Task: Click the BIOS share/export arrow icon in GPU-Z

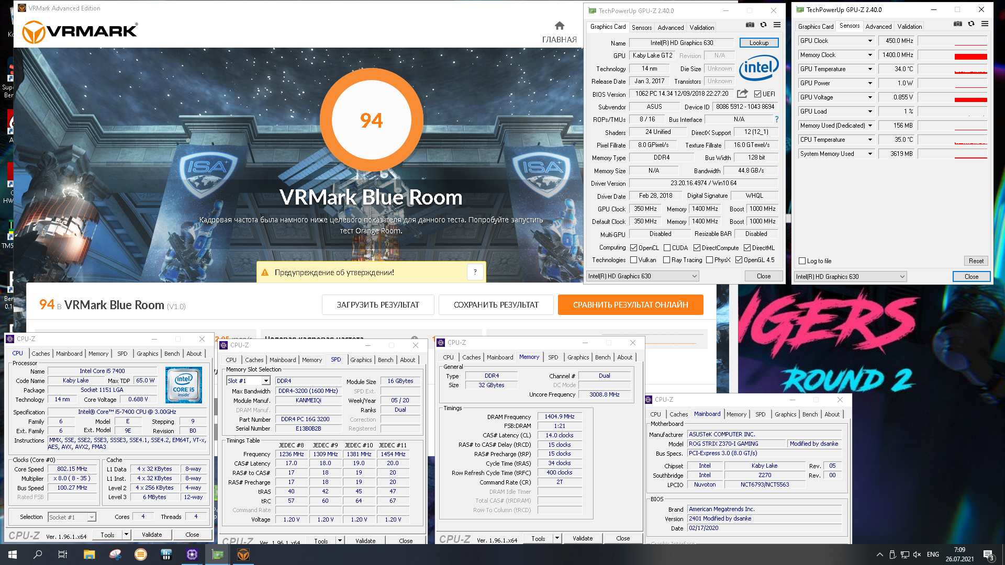Action: click(742, 94)
